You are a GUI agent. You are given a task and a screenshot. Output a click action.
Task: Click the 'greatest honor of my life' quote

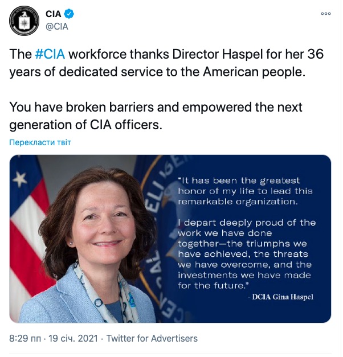(245, 191)
